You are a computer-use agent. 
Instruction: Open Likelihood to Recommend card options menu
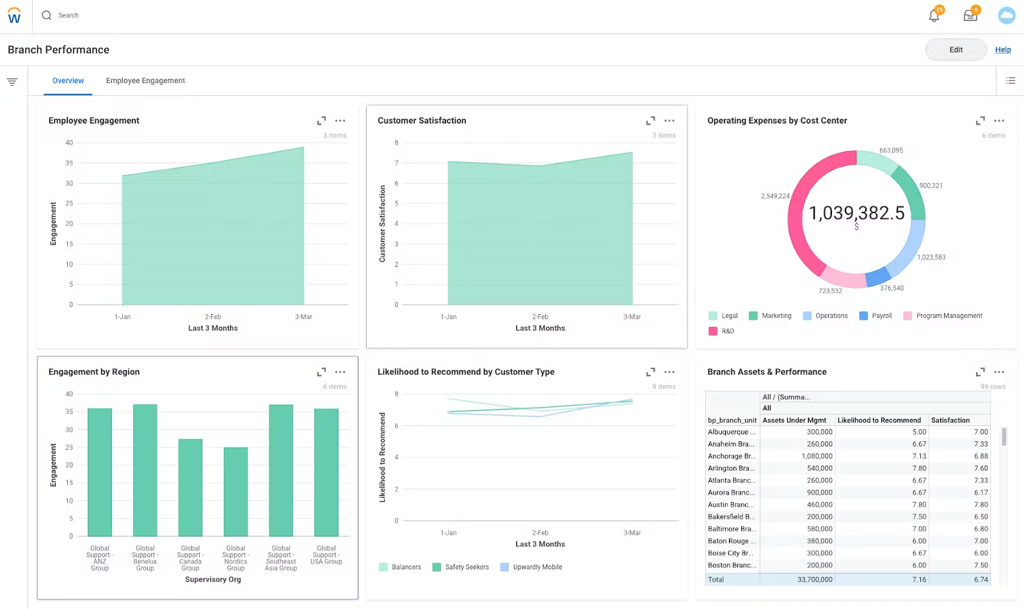click(x=669, y=372)
